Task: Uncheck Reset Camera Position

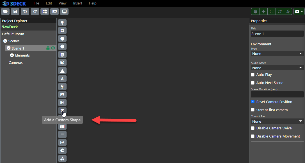Action: pyautogui.click(x=253, y=102)
